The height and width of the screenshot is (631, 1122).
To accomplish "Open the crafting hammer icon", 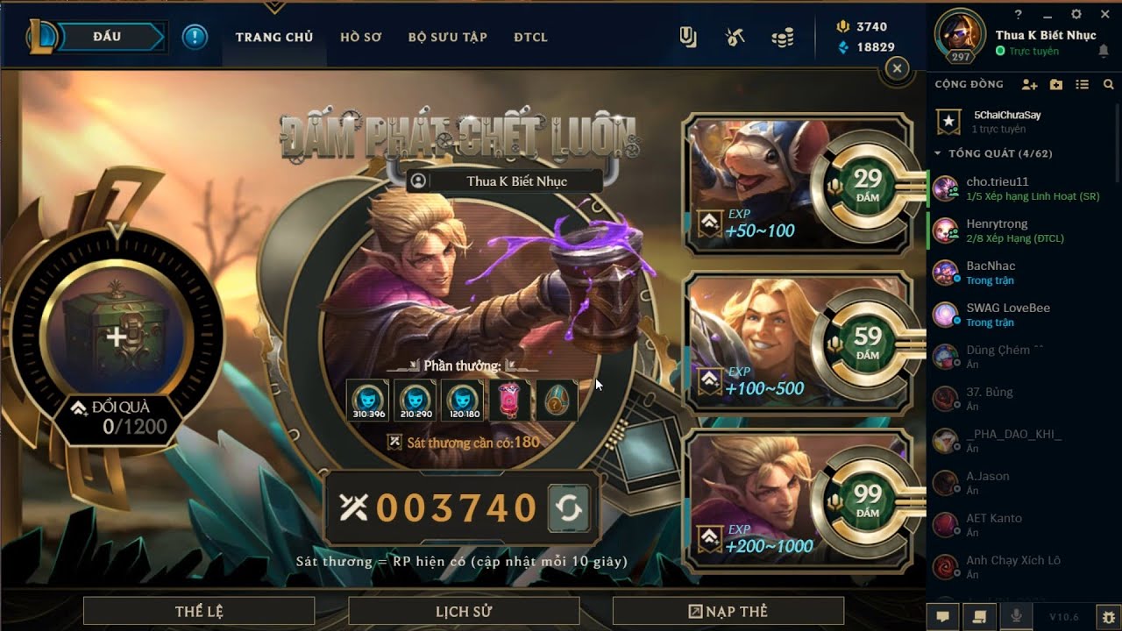I will click(735, 37).
